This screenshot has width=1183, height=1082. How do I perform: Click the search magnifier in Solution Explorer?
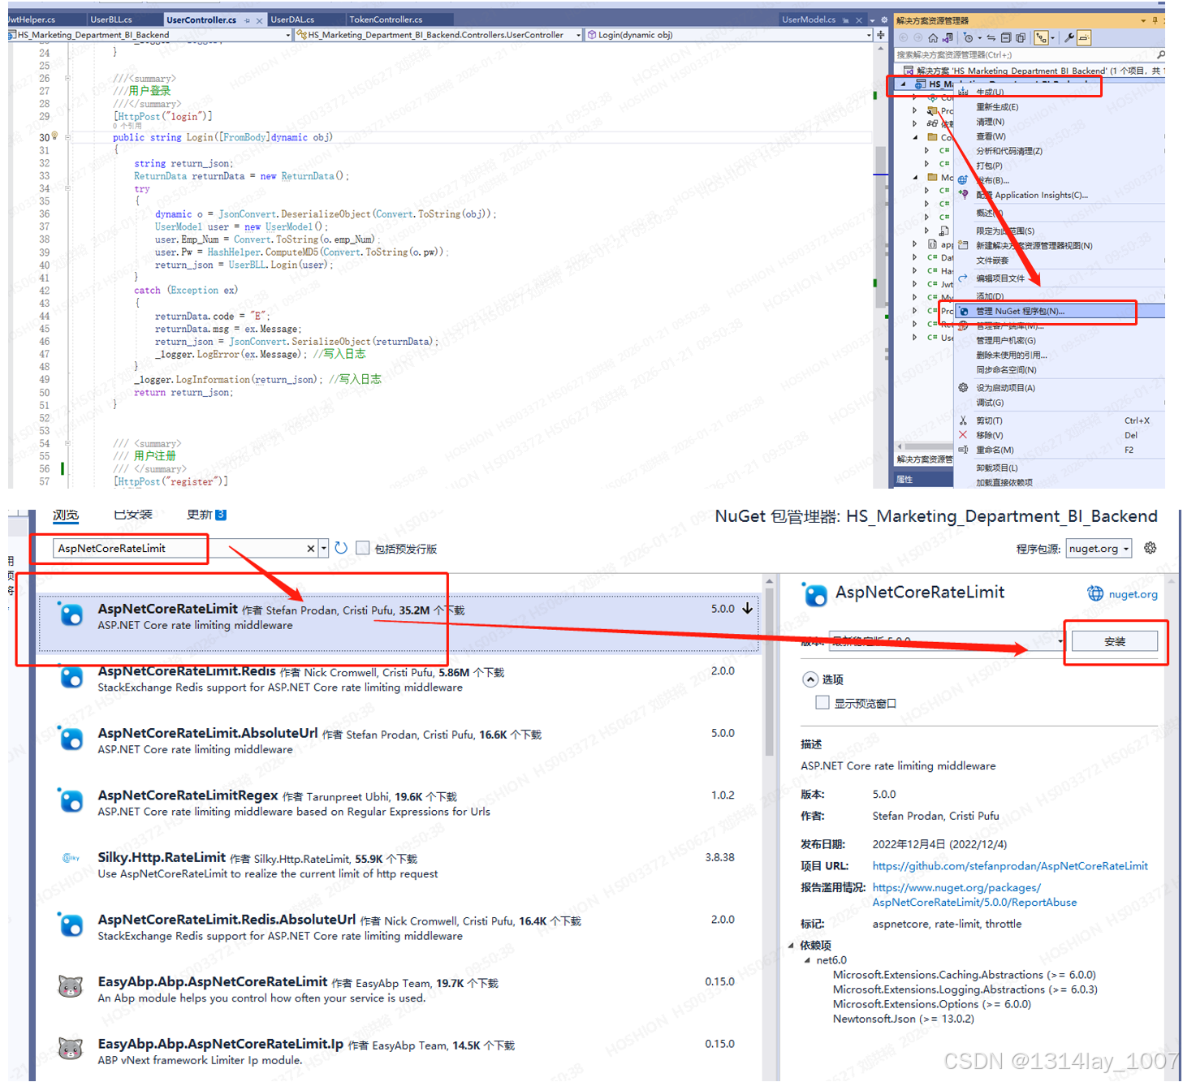[1160, 54]
